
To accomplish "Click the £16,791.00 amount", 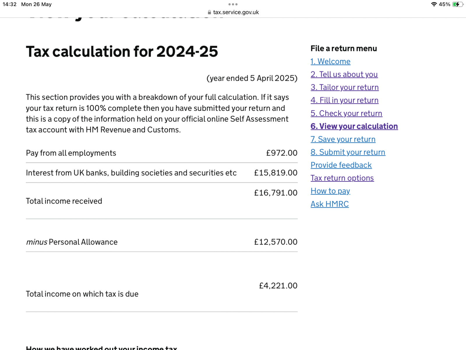I will pos(276,193).
